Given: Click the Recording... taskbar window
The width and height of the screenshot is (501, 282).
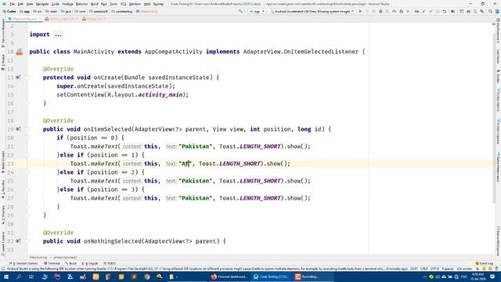Looking at the screenshot, I should [313, 277].
